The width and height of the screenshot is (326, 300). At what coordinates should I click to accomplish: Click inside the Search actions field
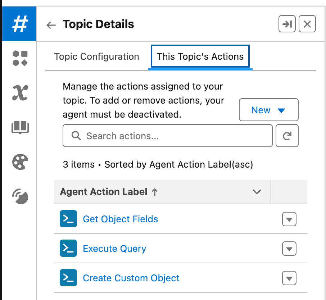(x=167, y=136)
